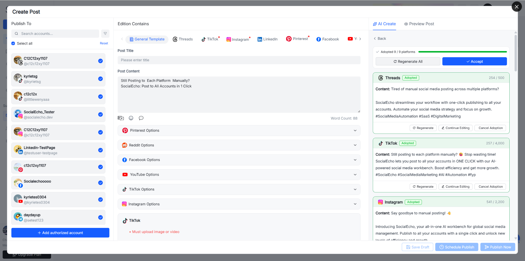Click the Post Title input field
Image resolution: width=525 pixels, height=261 pixels.
click(x=239, y=60)
